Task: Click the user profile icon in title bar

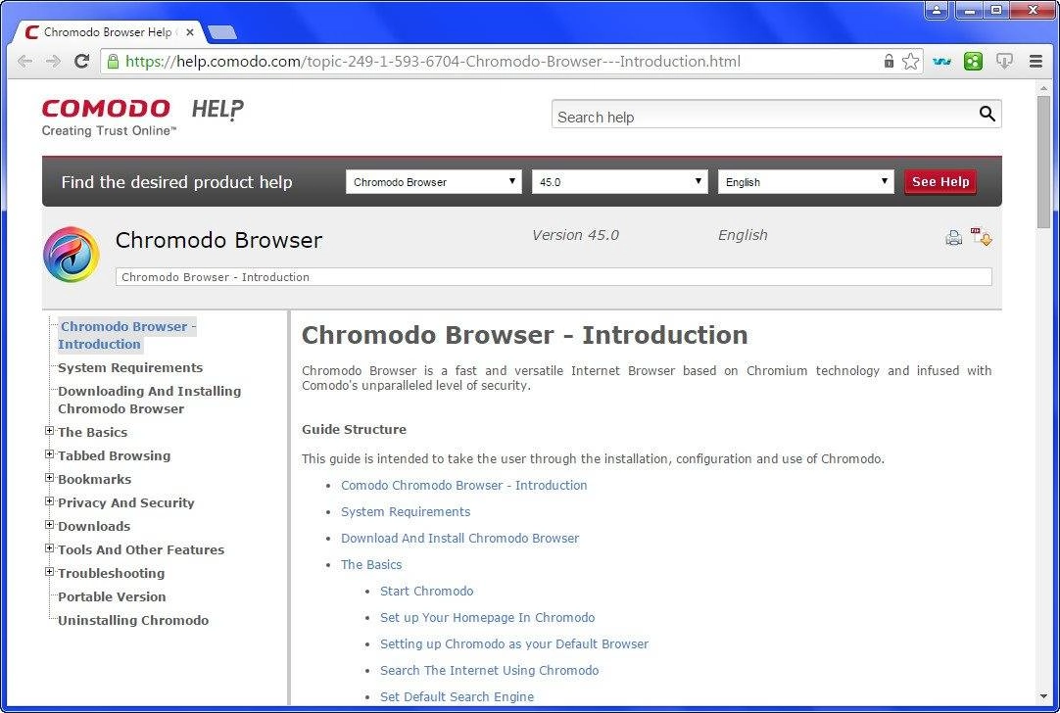Action: [x=937, y=10]
